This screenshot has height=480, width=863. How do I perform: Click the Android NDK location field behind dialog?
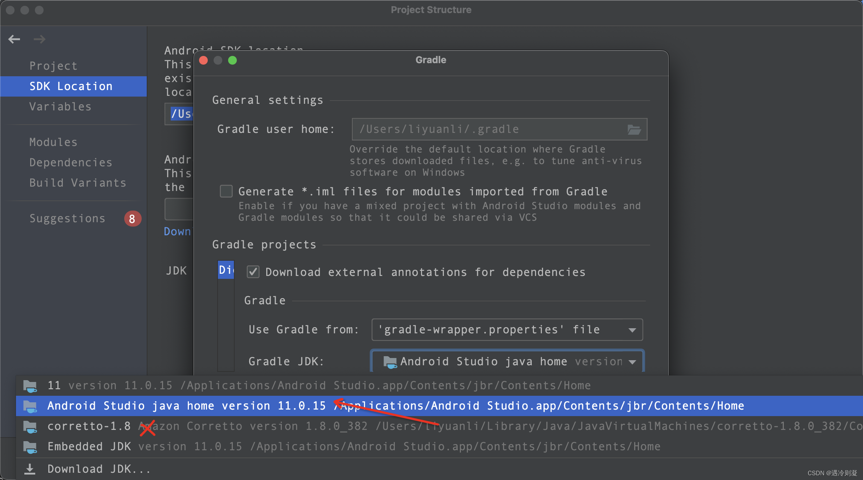click(x=179, y=209)
